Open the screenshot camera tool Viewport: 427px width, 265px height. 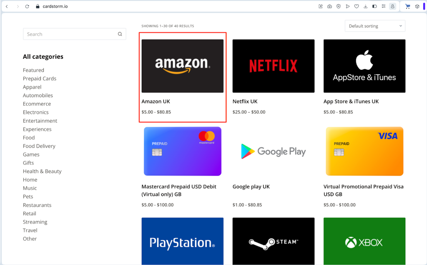tap(329, 6)
